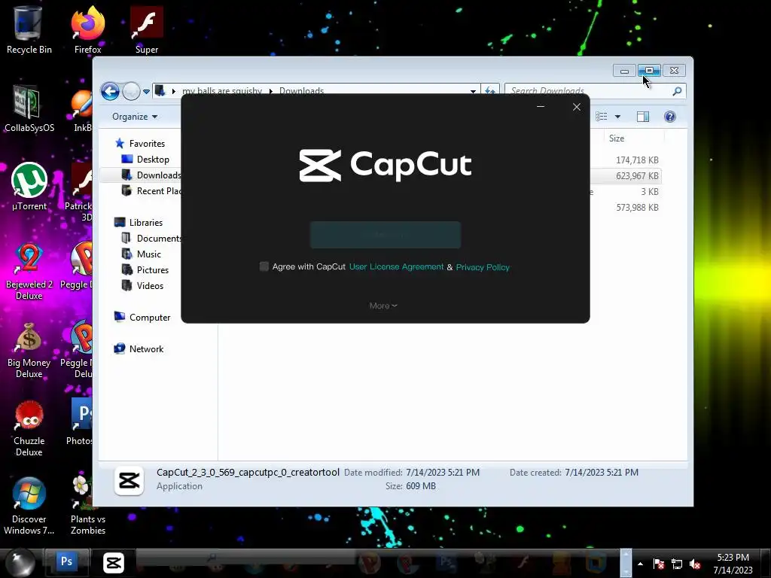Click the Downloads breadcrumb in address bar

(x=301, y=91)
